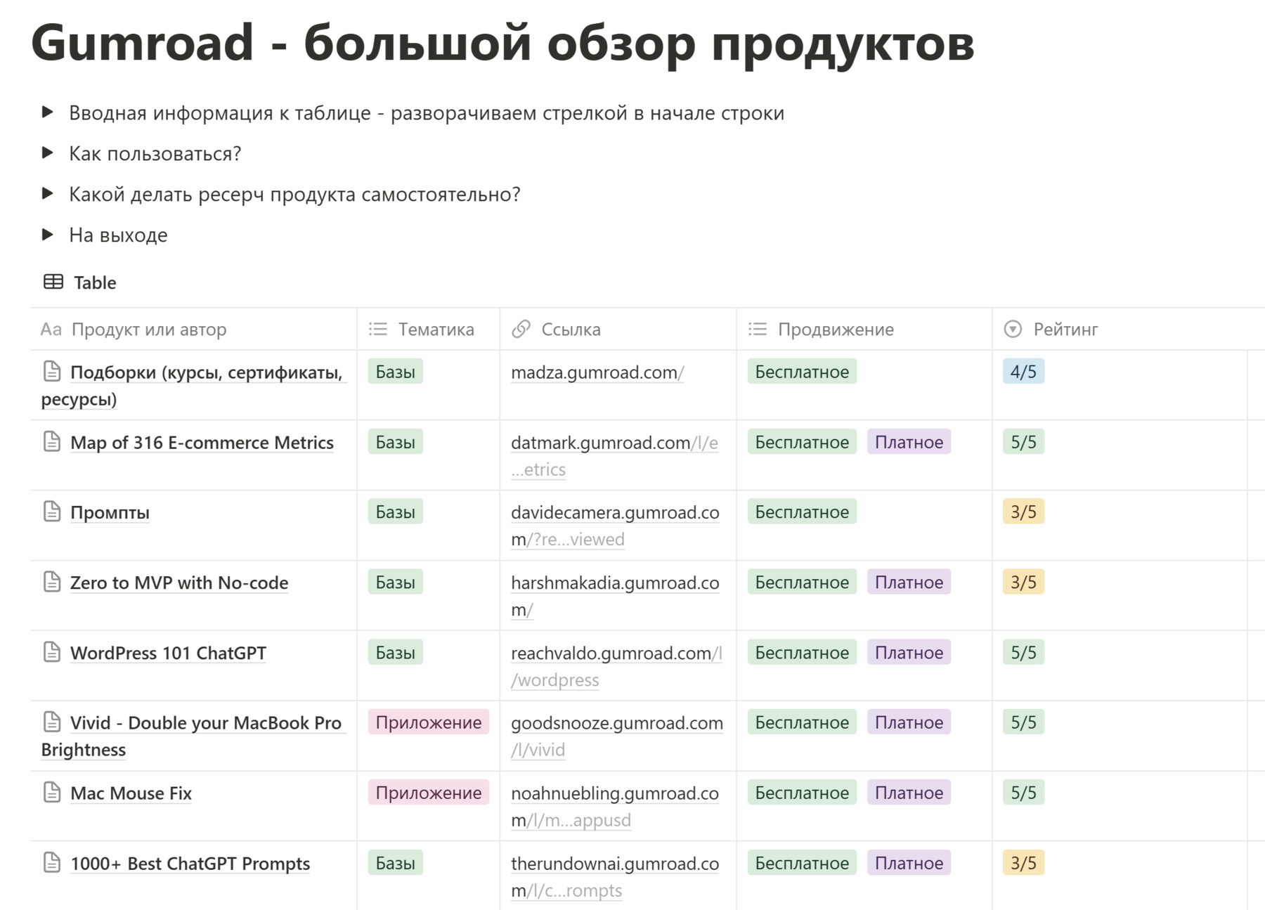Click the 5/5 rating in Mac Mouse Fix row
The width and height of the screenshot is (1265, 910).
pyautogui.click(x=1023, y=793)
